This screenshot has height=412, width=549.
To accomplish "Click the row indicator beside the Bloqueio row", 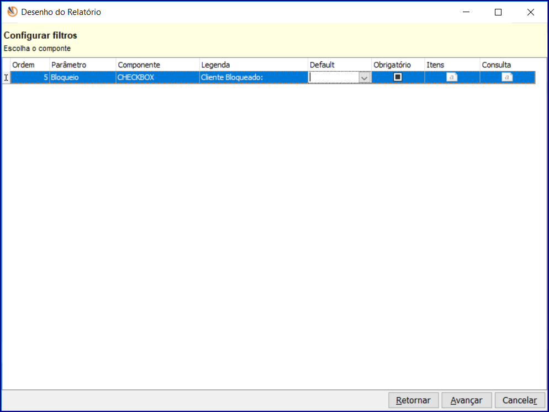I will (6, 77).
